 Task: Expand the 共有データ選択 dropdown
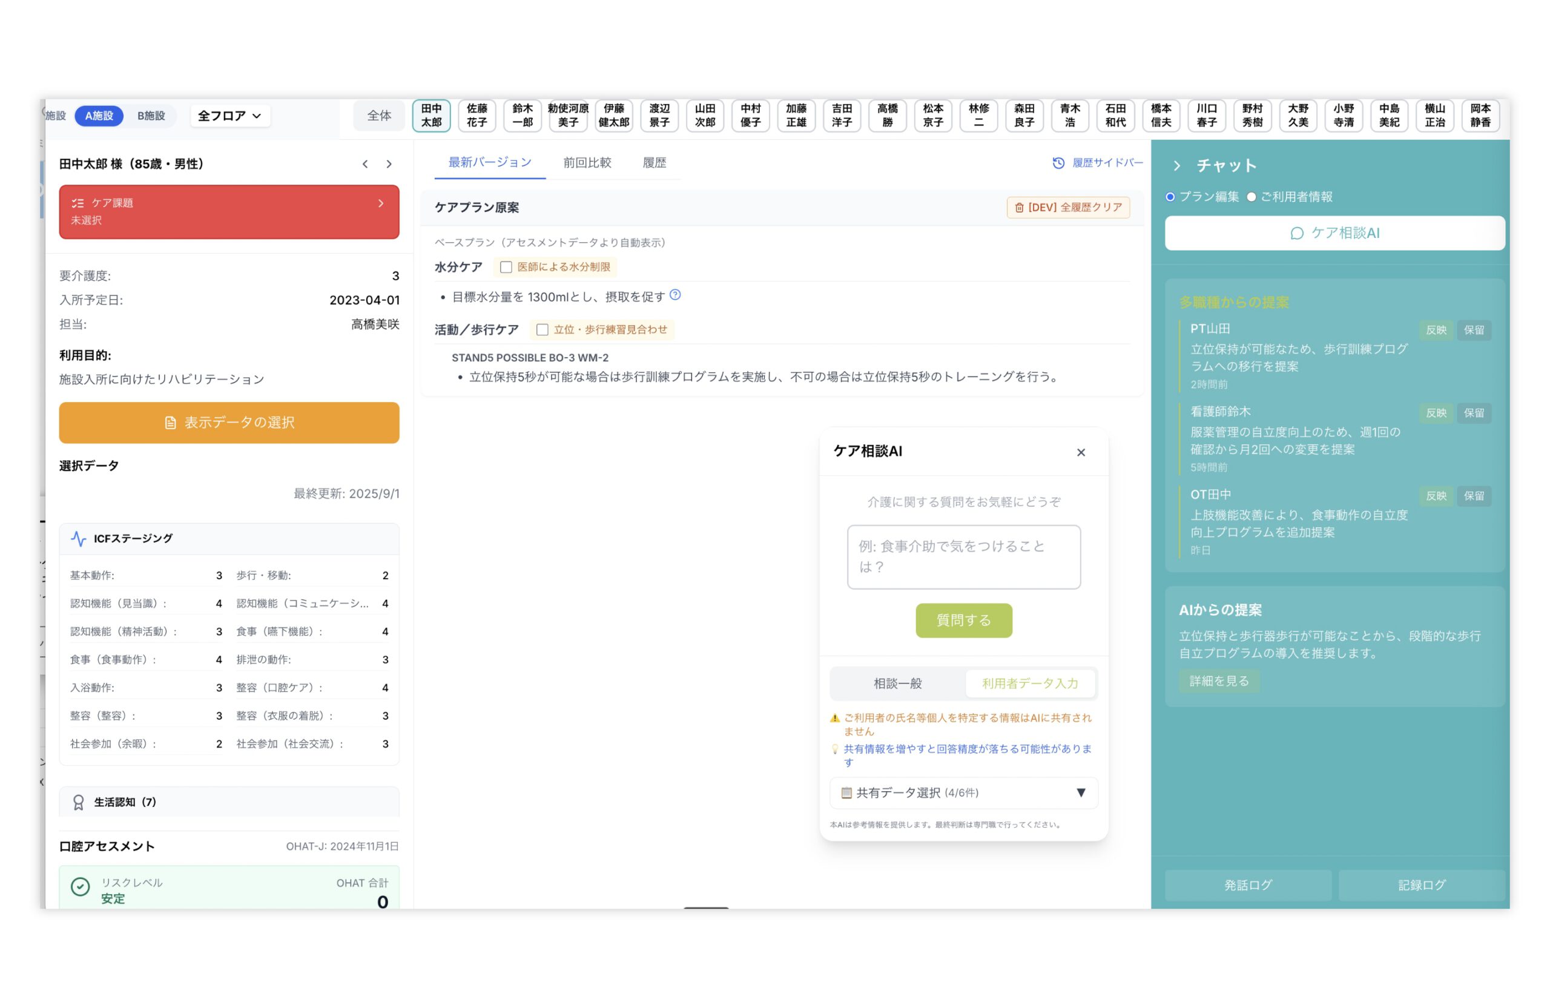click(964, 793)
